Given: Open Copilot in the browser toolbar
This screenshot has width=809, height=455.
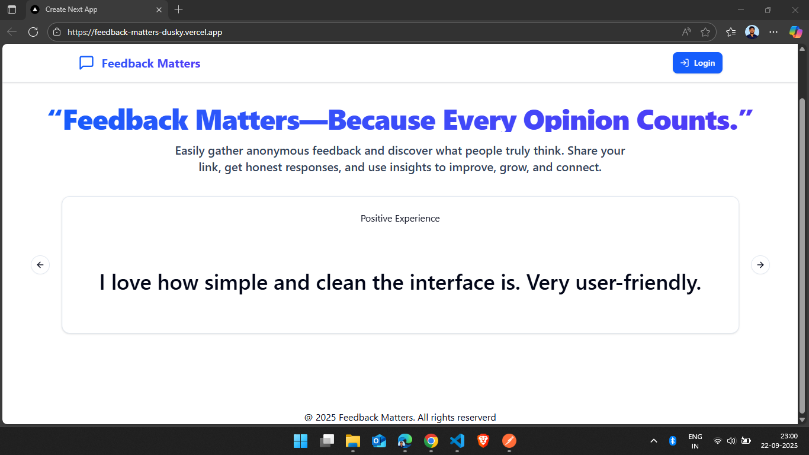Looking at the screenshot, I should click(x=796, y=32).
